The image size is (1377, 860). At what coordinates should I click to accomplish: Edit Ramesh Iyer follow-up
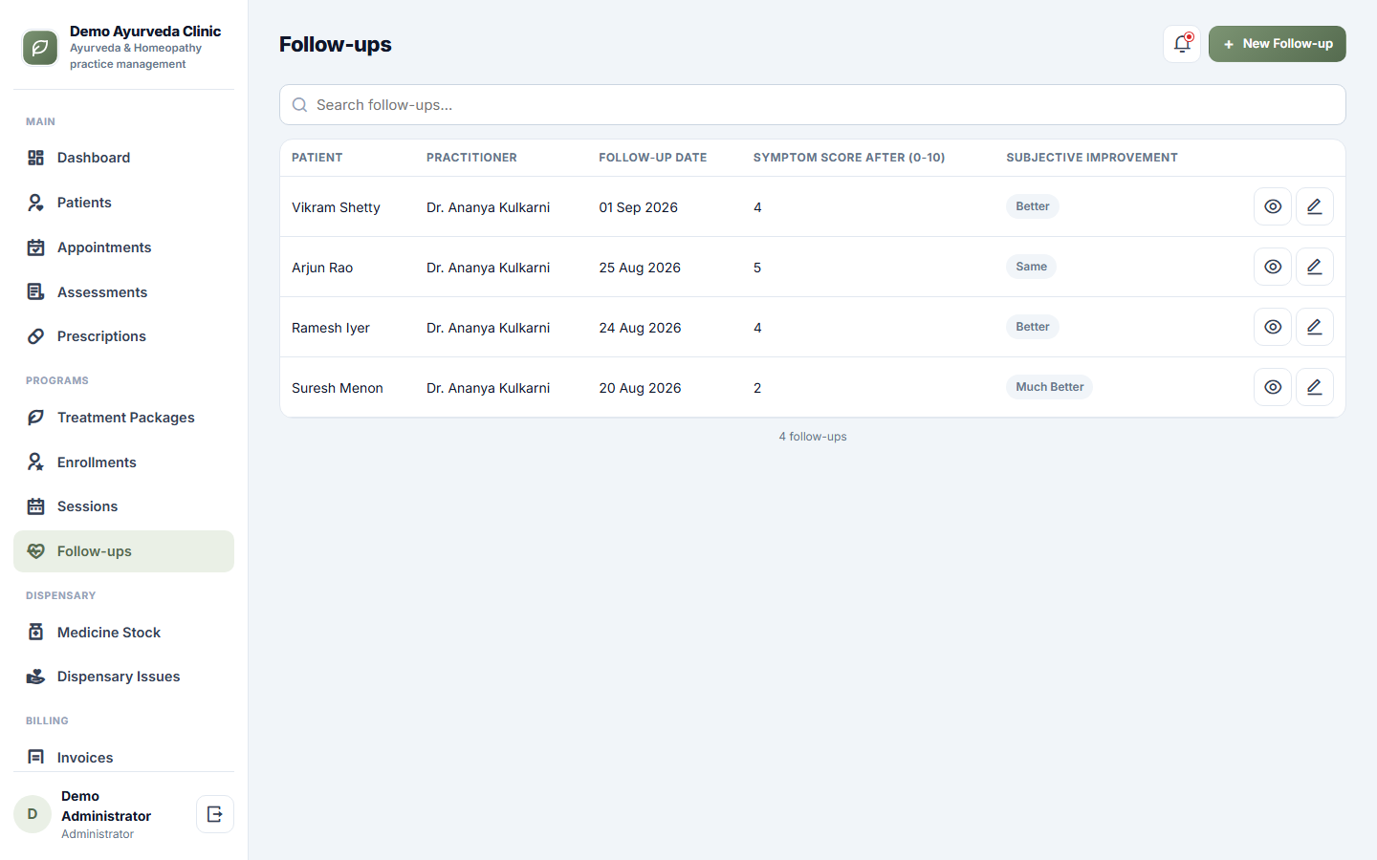coord(1315,327)
